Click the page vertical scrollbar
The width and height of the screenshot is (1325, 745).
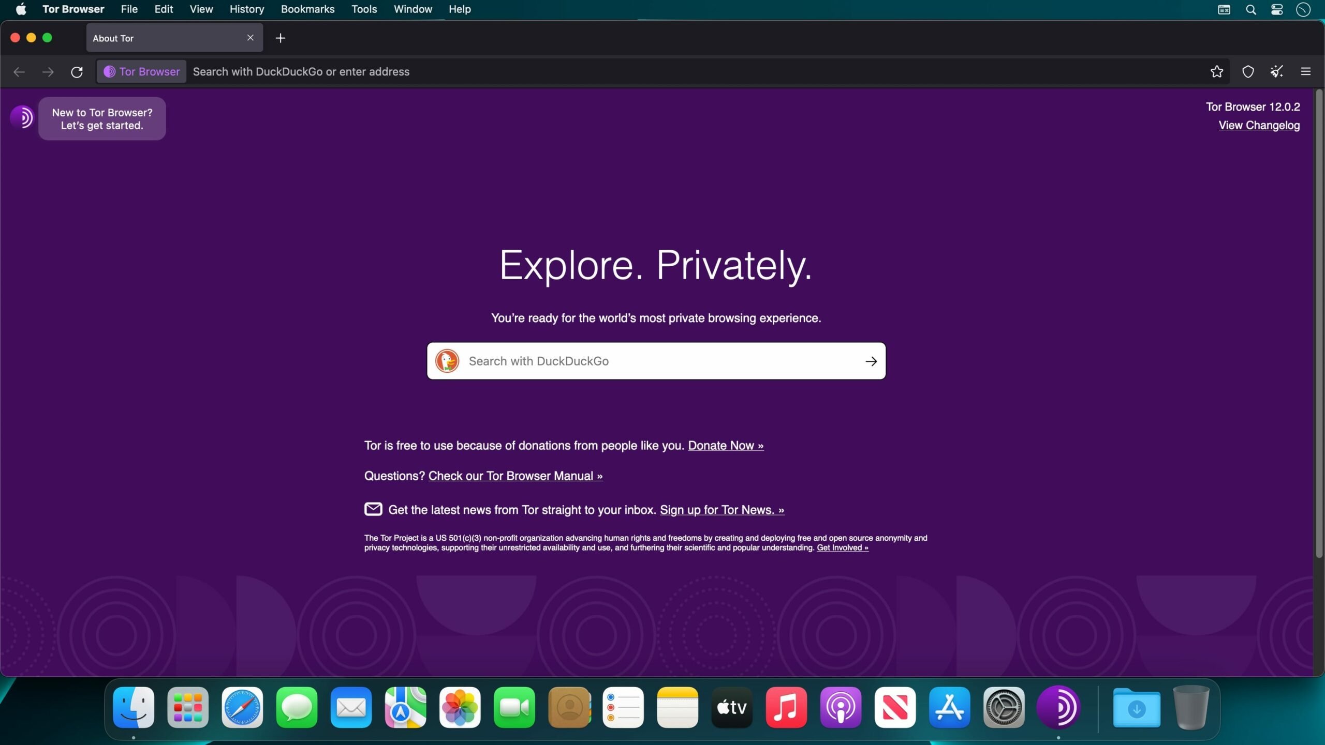[1319, 324]
